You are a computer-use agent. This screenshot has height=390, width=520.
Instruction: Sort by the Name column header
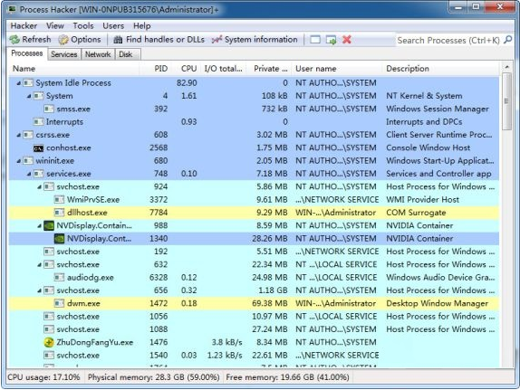click(73, 69)
